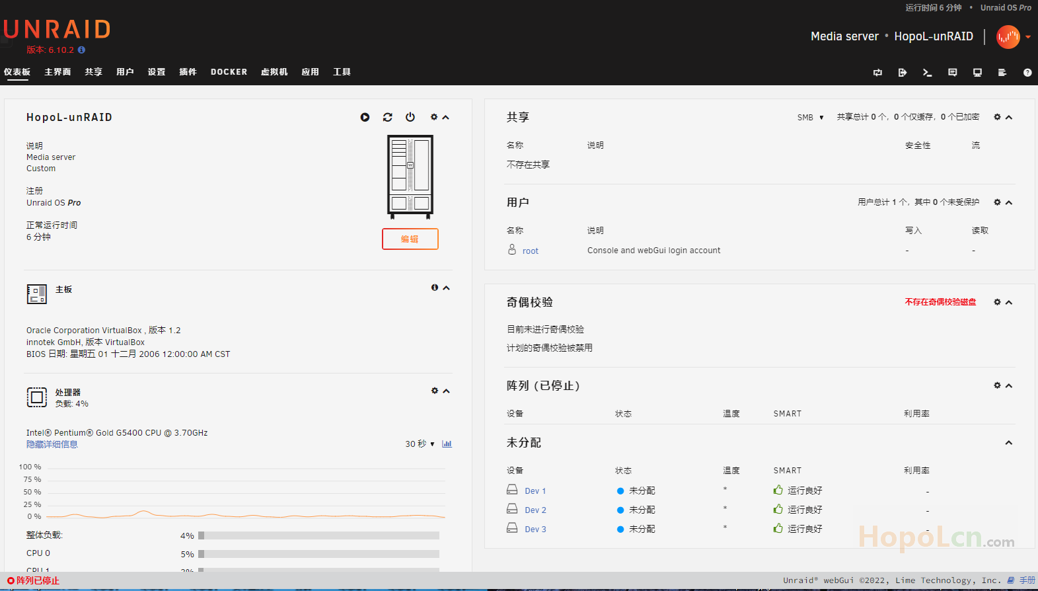Open the 仪表板 dashboard tab
The image size is (1038, 591).
click(x=17, y=72)
